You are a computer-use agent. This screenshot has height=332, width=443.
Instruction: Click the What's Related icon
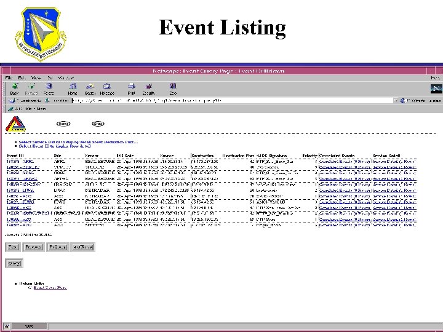coord(403,101)
